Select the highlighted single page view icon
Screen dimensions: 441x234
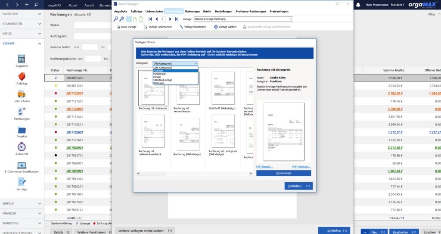click(129, 19)
